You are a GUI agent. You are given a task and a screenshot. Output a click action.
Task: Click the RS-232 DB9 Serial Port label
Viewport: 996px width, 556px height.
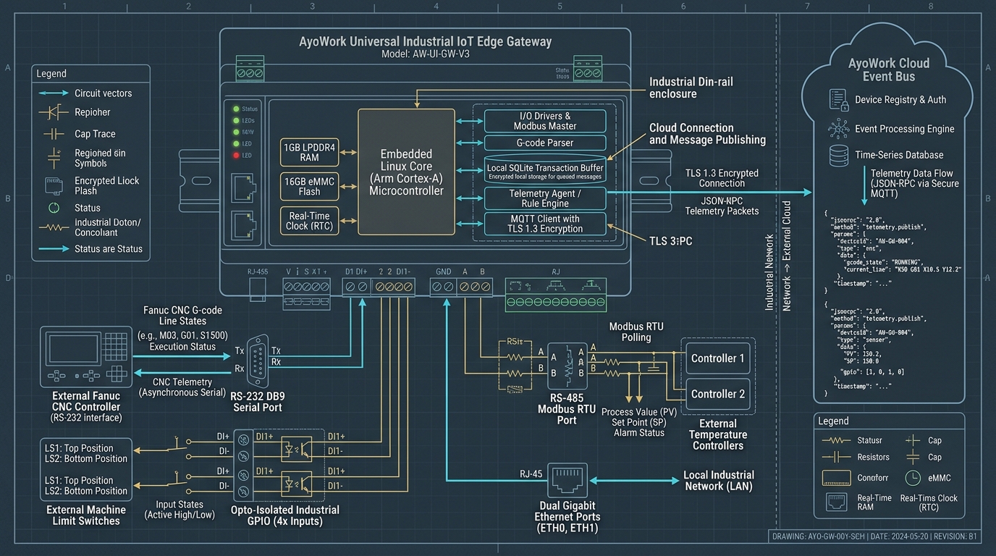point(258,402)
